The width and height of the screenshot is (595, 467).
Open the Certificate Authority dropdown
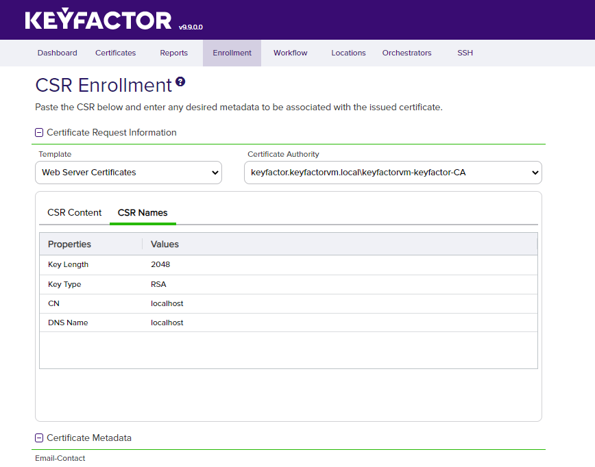[393, 173]
